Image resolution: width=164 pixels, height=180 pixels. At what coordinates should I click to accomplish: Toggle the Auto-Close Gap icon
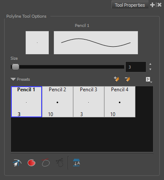click(x=46, y=163)
